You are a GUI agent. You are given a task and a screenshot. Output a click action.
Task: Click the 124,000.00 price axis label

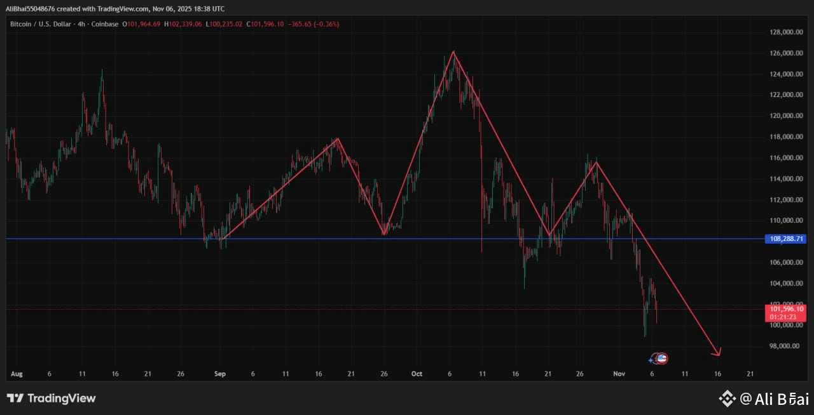tap(786, 74)
